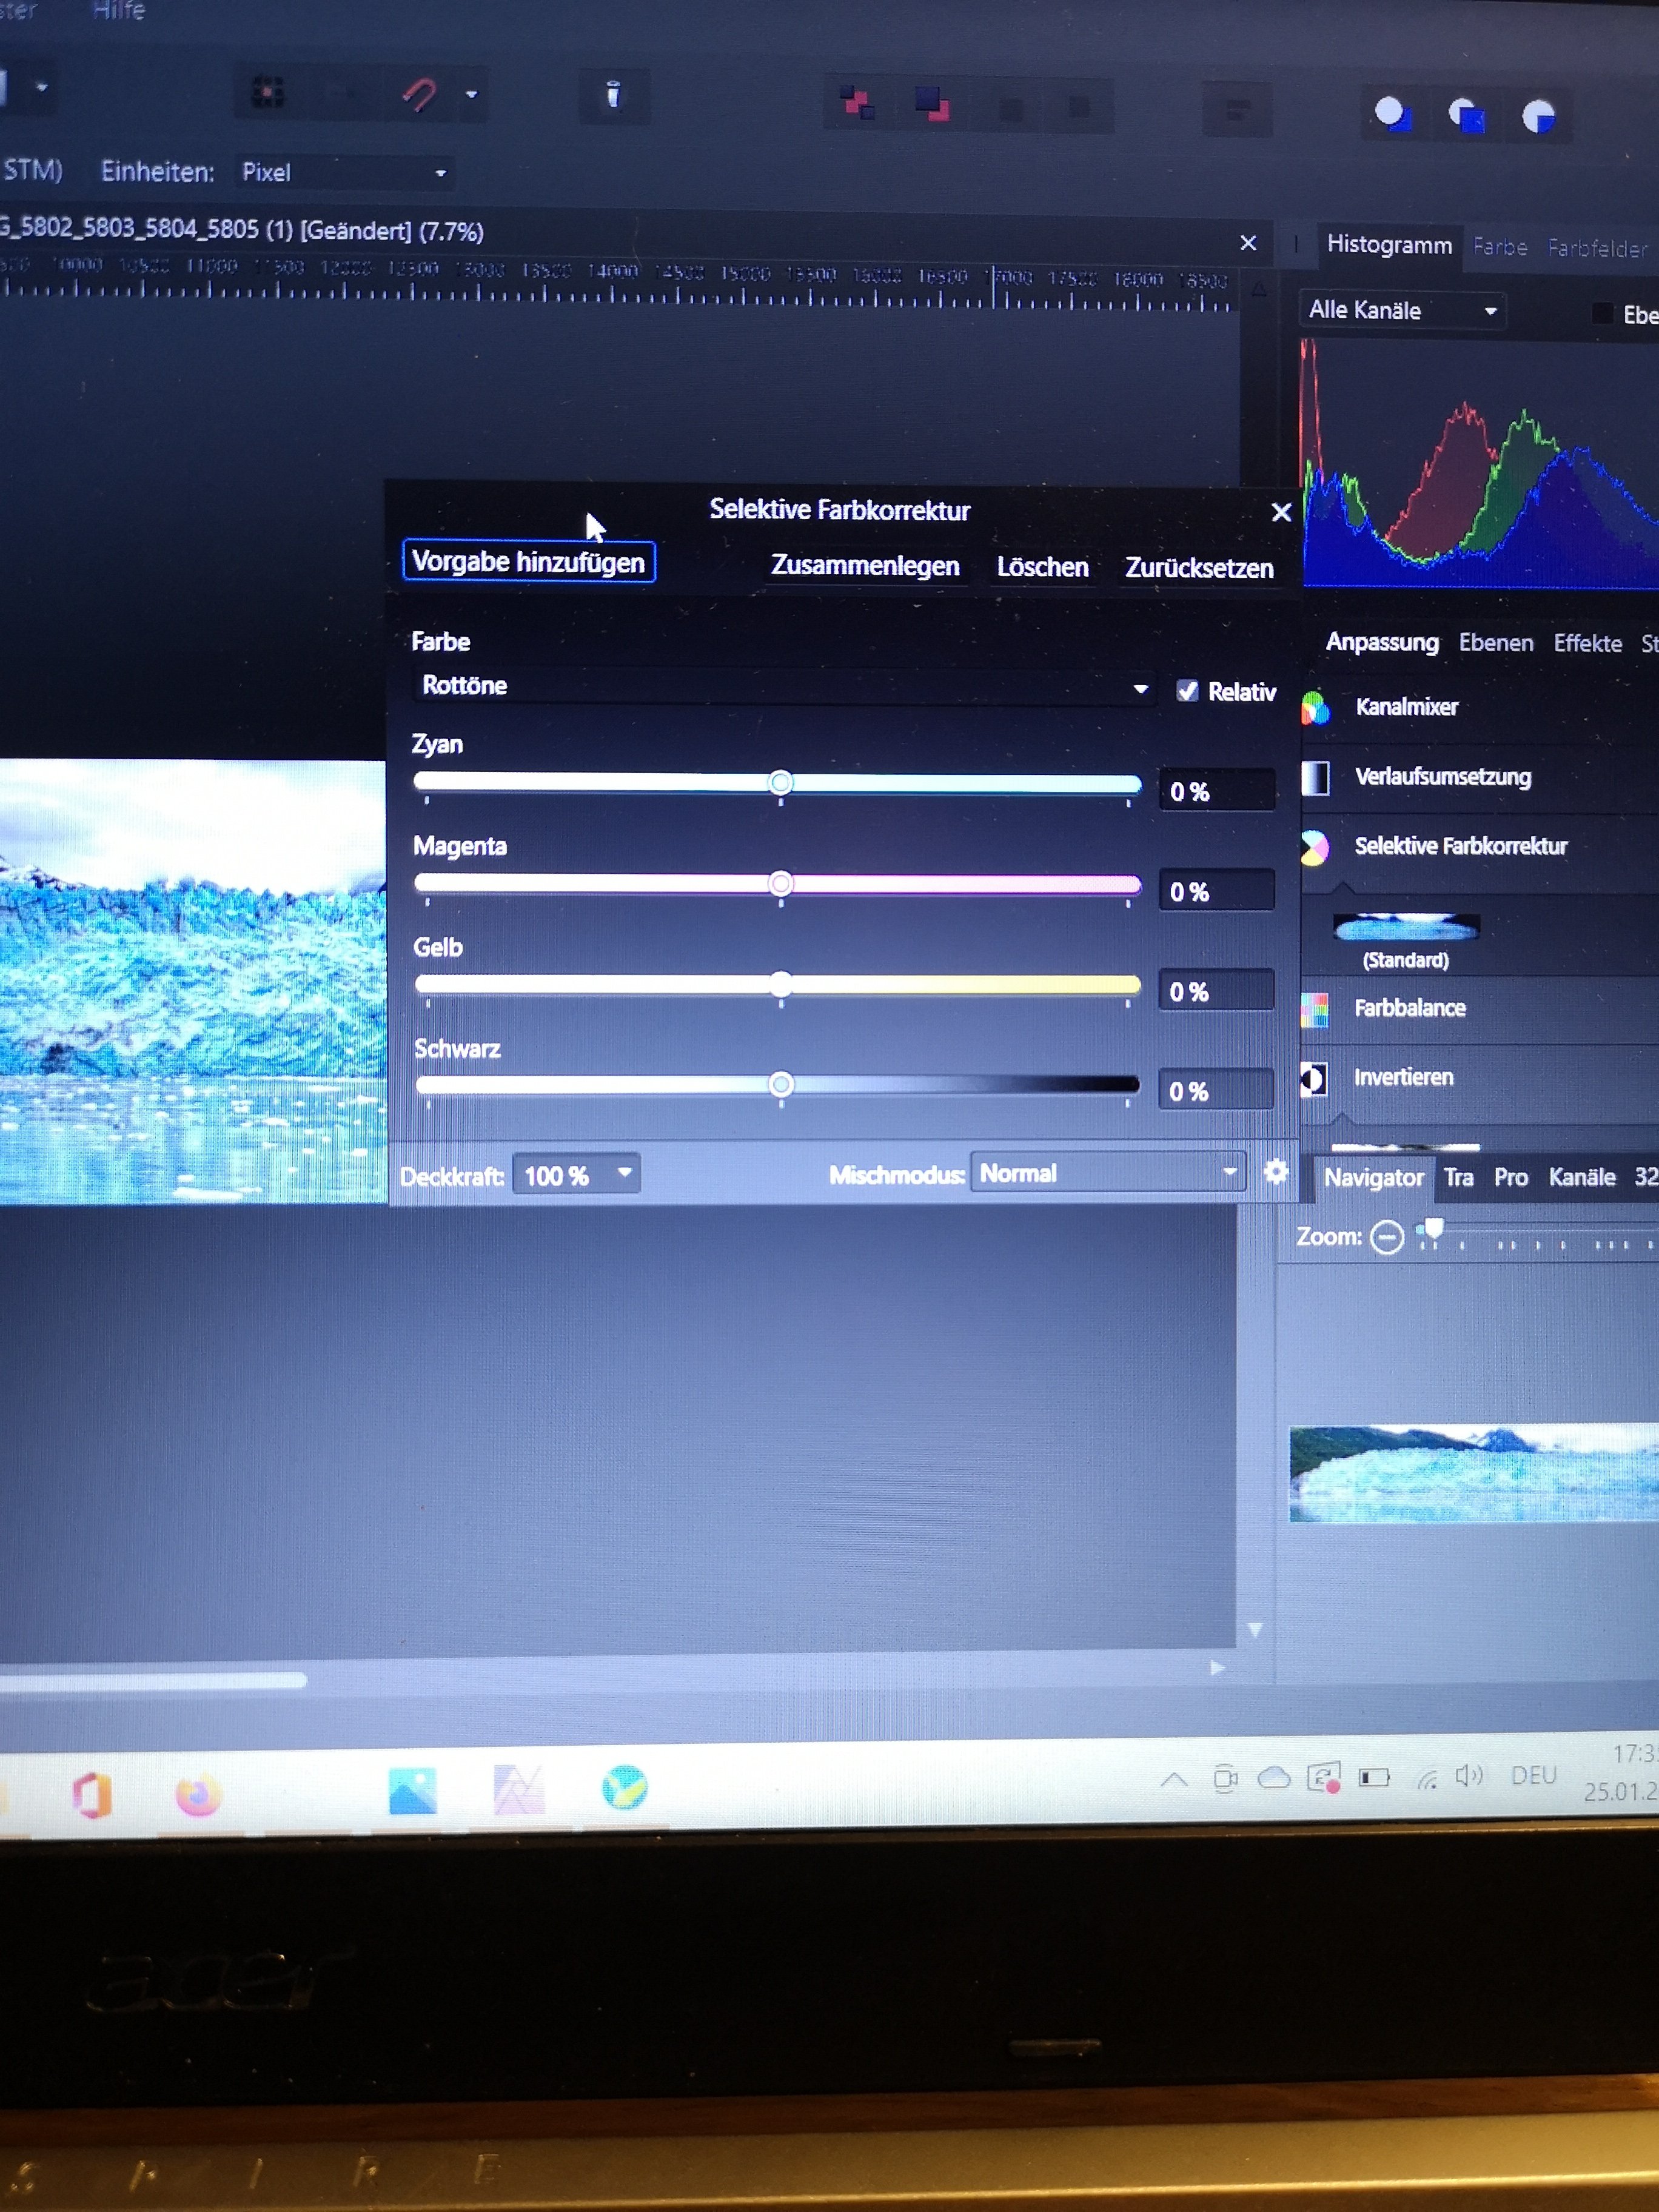The height and width of the screenshot is (2212, 1659).
Task: Click the Channel Mixer adjustment icon
Action: (x=1315, y=707)
